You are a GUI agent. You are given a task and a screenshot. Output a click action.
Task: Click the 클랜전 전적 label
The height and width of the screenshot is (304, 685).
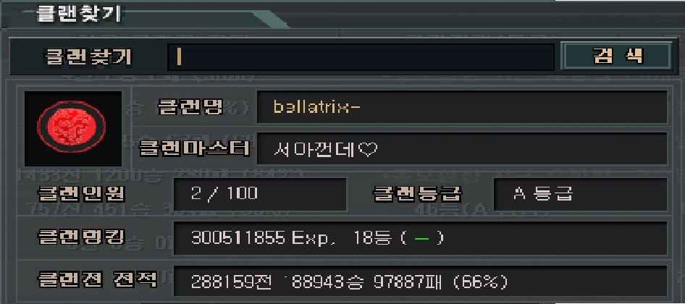(97, 280)
